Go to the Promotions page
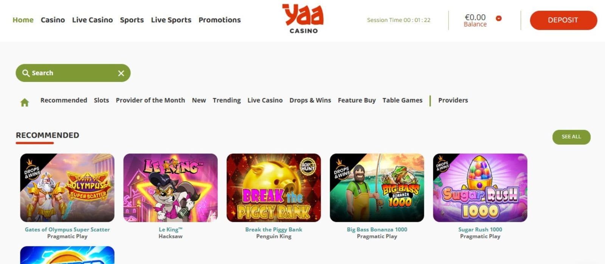This screenshot has width=605, height=264. pyautogui.click(x=220, y=20)
